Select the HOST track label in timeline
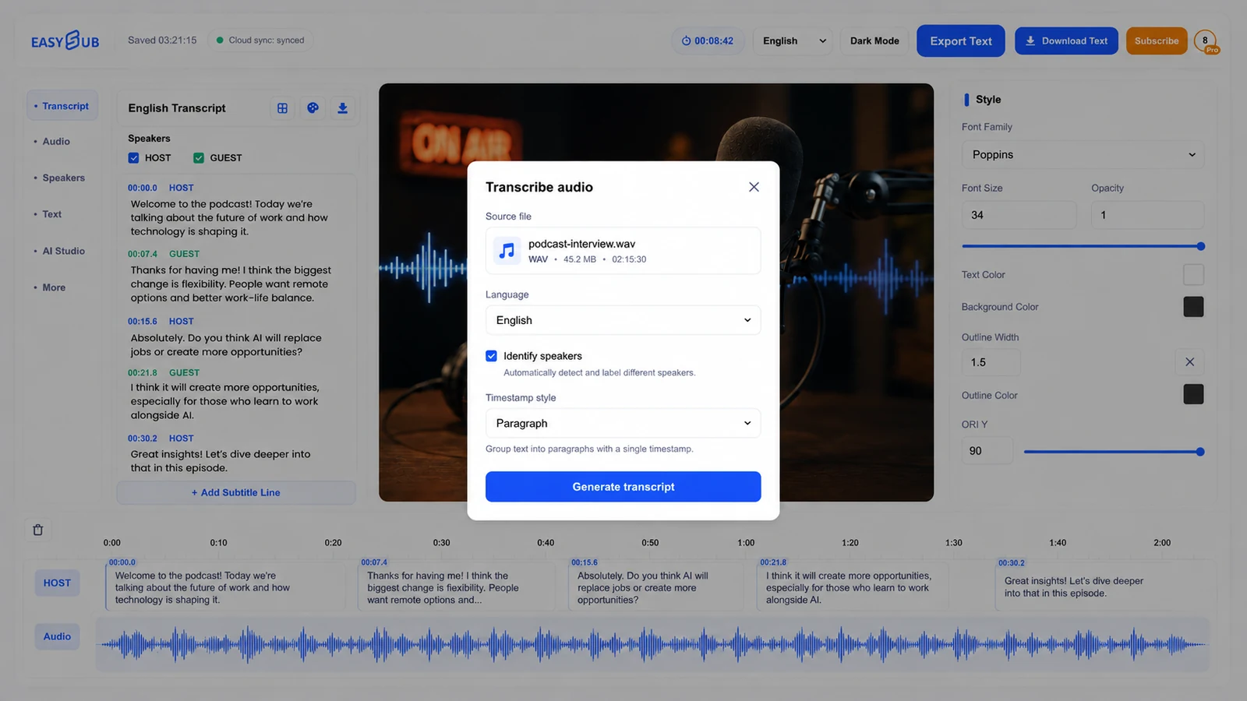Screen dimensions: 1247x701 [57, 583]
